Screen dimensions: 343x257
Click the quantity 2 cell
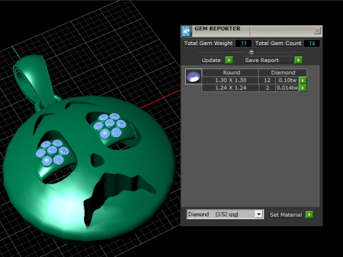tap(267, 88)
